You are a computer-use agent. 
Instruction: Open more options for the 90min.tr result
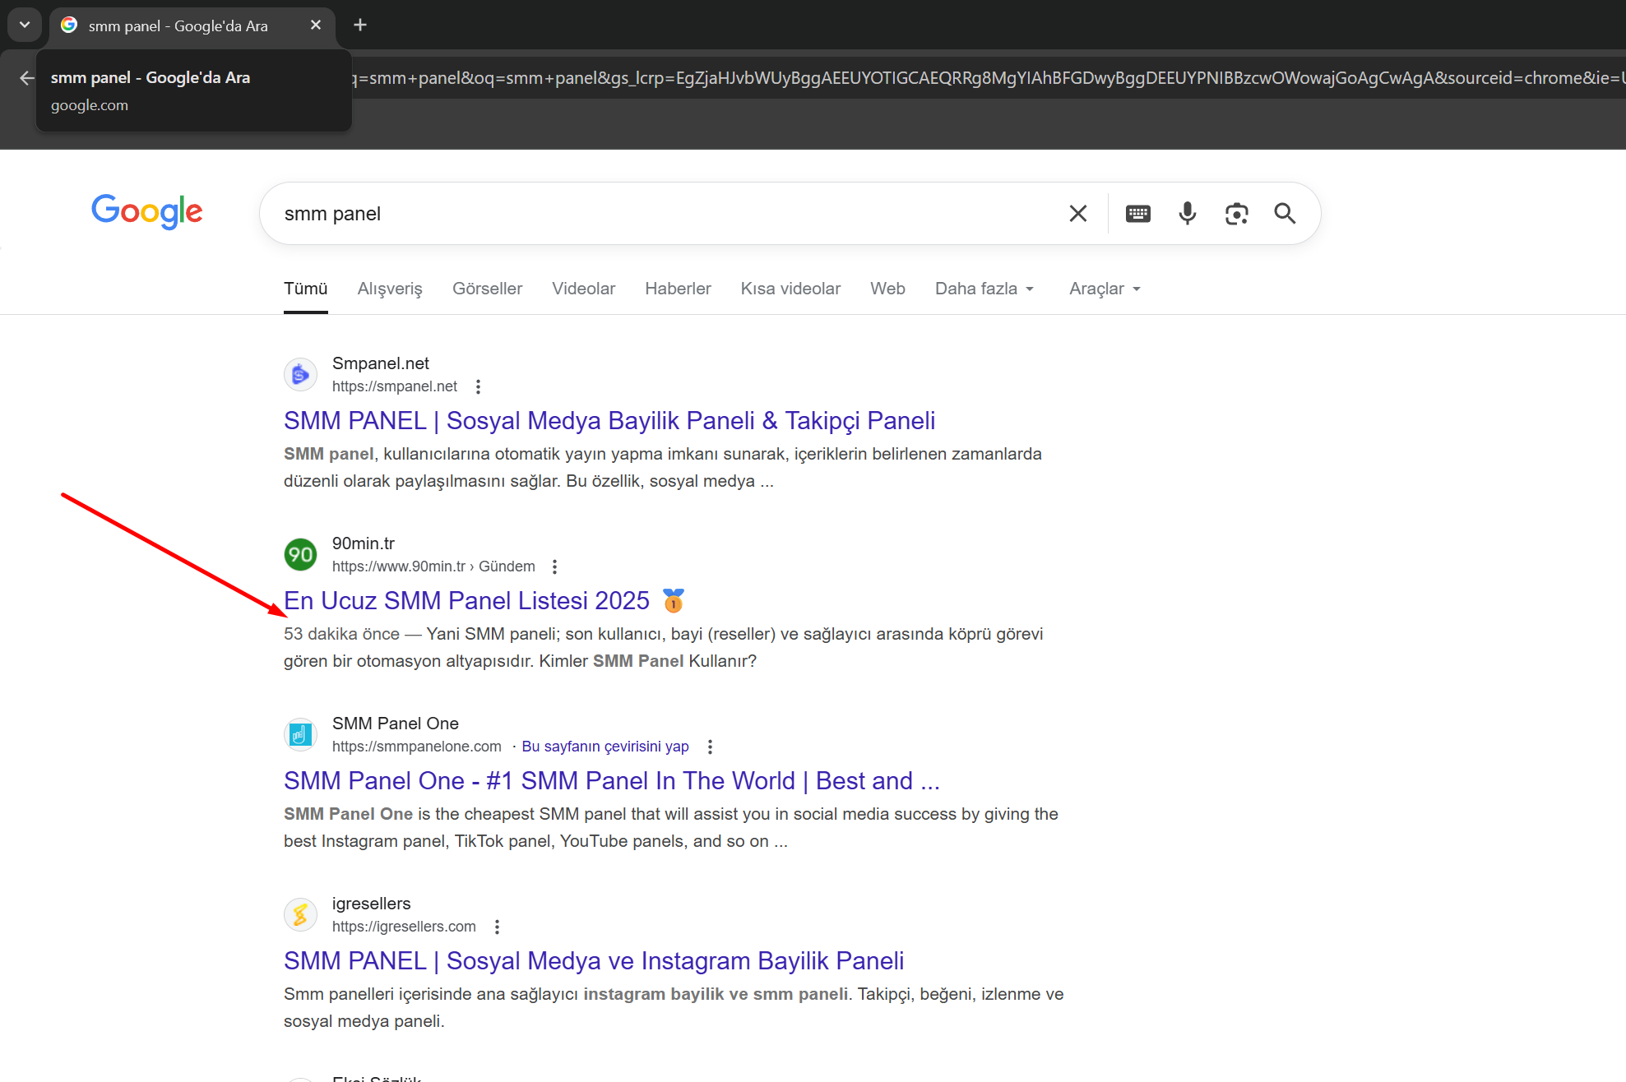coord(554,566)
